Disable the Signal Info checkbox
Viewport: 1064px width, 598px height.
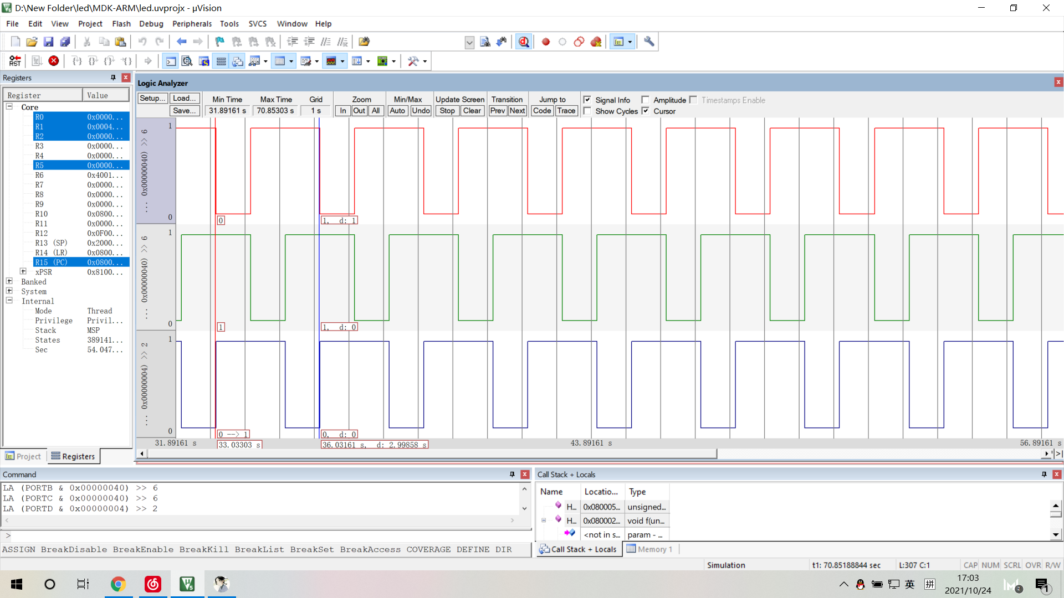(x=589, y=100)
